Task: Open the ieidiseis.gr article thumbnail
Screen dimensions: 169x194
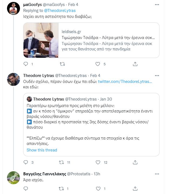Action: pos(41,40)
